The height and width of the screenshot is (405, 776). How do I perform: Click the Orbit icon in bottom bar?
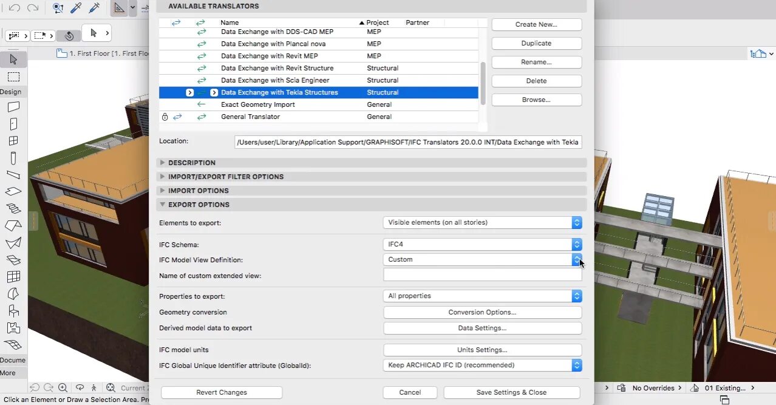coord(80,387)
